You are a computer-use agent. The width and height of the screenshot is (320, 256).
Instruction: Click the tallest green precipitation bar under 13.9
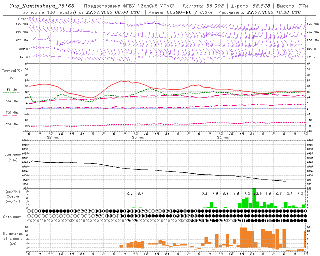254,198
